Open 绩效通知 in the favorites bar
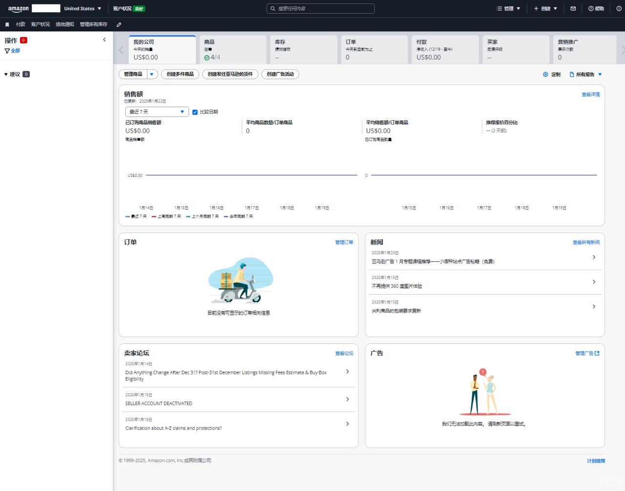 (65, 24)
